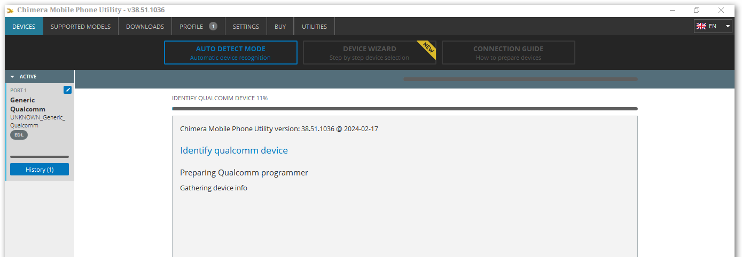Open History (1)

40,170
